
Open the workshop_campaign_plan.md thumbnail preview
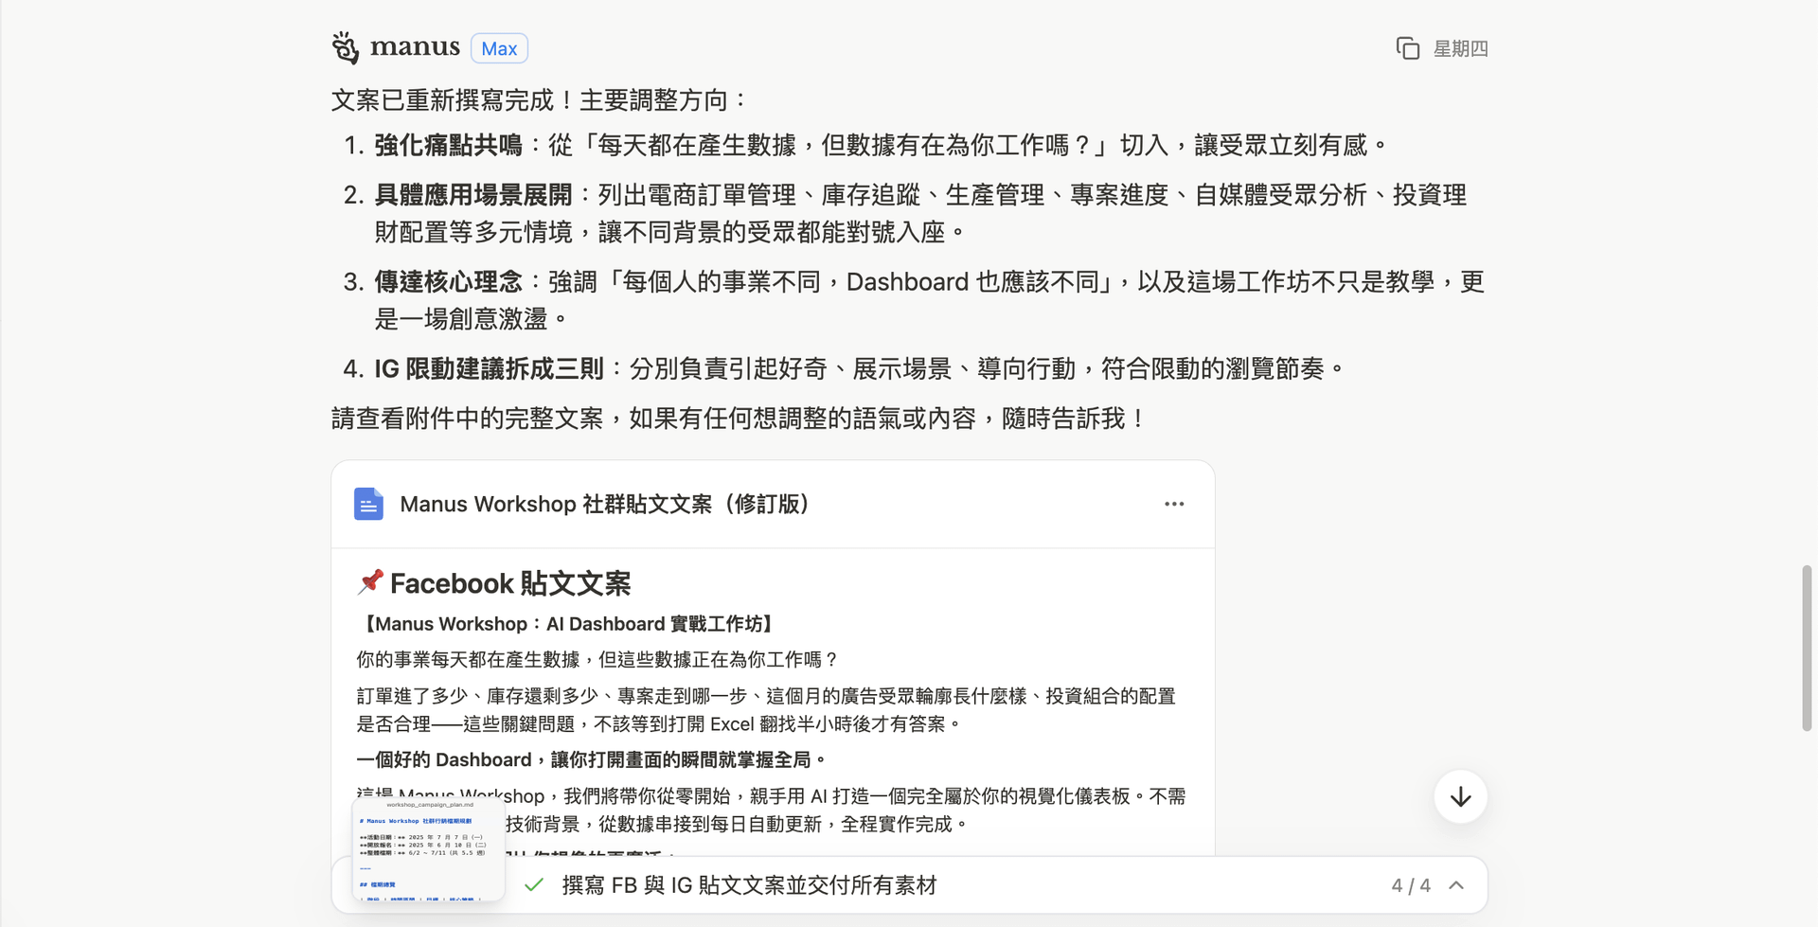pos(428,848)
